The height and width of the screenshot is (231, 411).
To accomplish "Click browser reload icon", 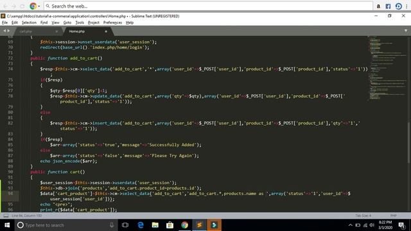I will (x=22, y=6).
